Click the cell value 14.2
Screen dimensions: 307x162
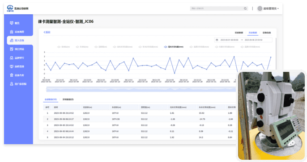coord(201,137)
